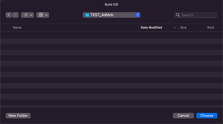Image resolution: width=223 pixels, height=124 pixels.
Task: Click the grid grouping icon
Action: pyautogui.click(x=41, y=15)
